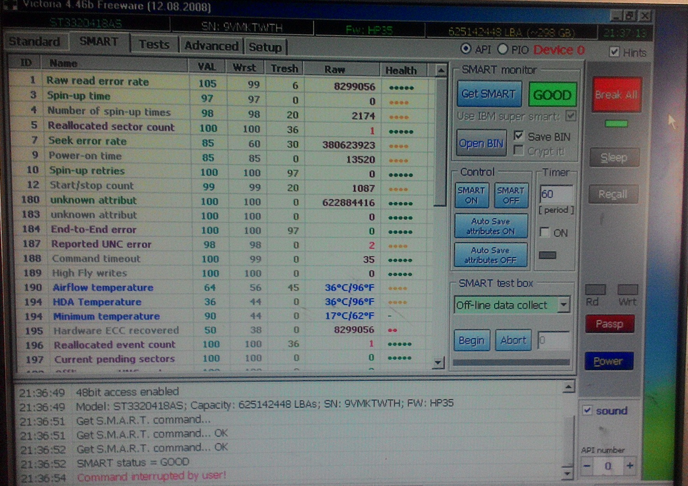Open the Tests tab
Image resolution: width=688 pixels, height=486 pixels.
[154, 44]
